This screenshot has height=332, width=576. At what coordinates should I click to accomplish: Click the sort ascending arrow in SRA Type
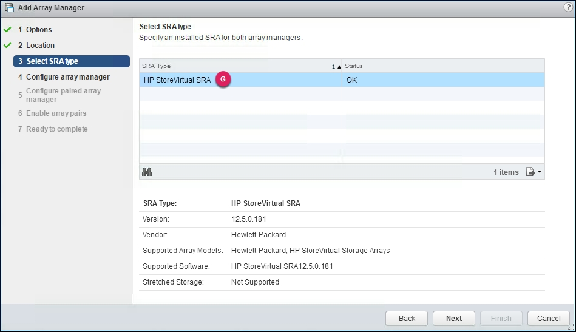coord(339,67)
